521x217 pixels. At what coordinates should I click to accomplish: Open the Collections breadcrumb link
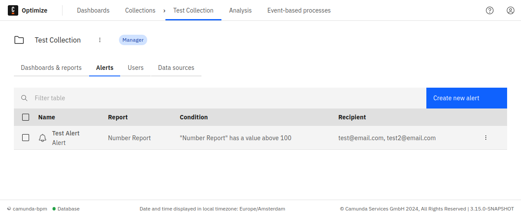(140, 10)
